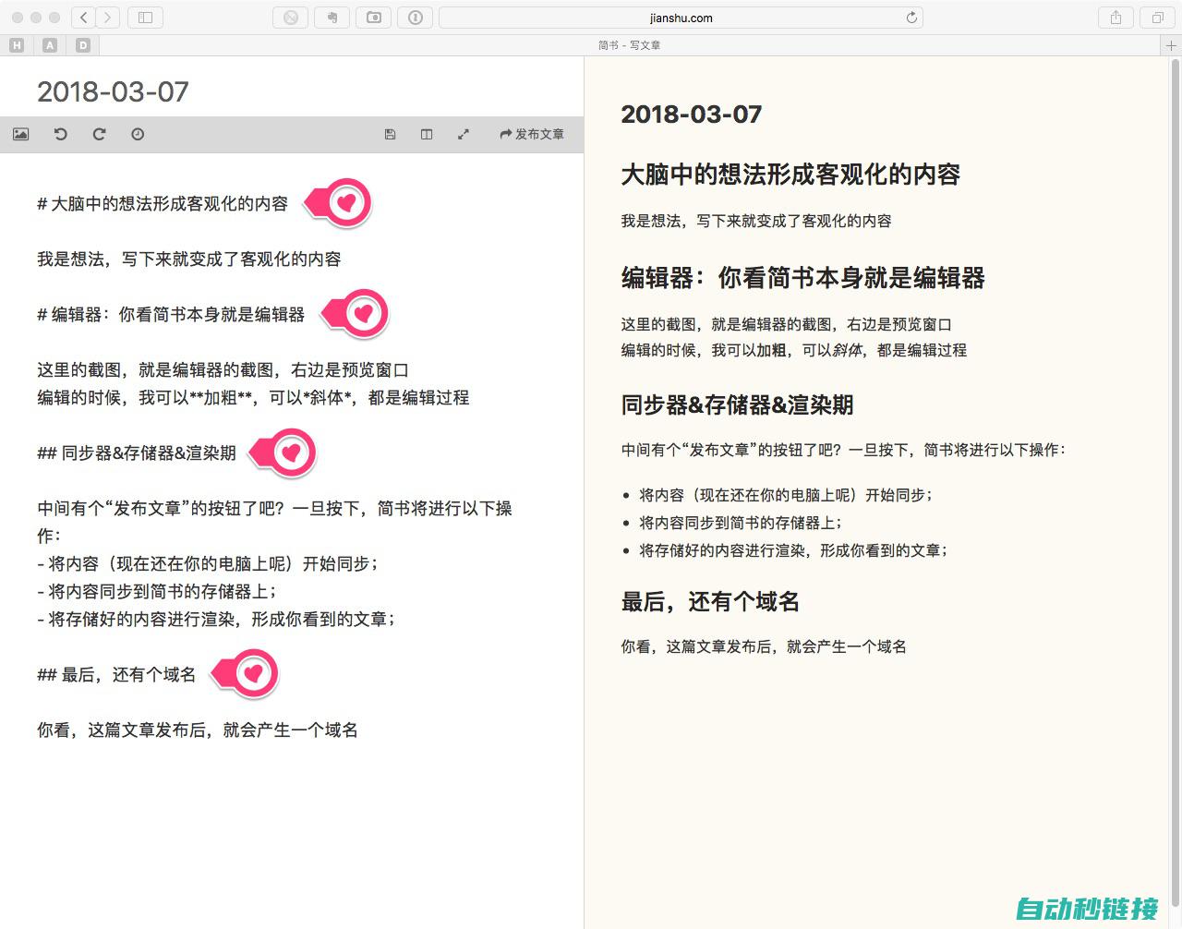Open revision history via the clock icon
Viewport: 1182px width, 929px height.
[138, 134]
